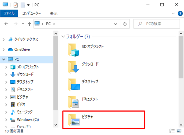Go up one level with up arrow
The image size is (184, 135).
(x=29, y=24)
